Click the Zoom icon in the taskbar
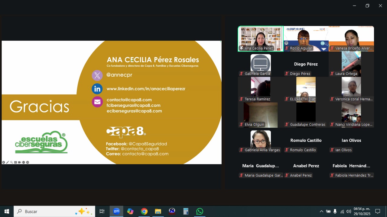The width and height of the screenshot is (387, 217). 116,211
